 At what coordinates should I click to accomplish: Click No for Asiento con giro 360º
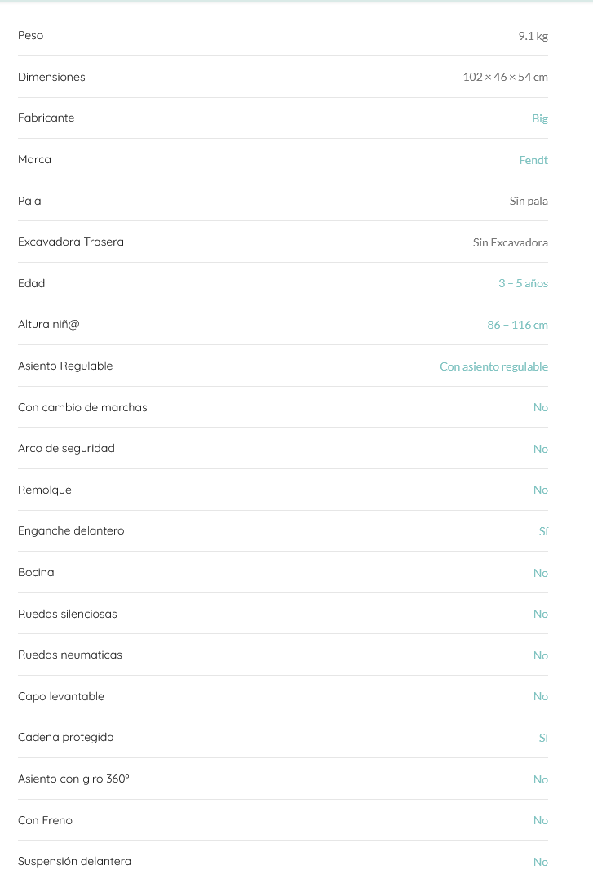[540, 779]
